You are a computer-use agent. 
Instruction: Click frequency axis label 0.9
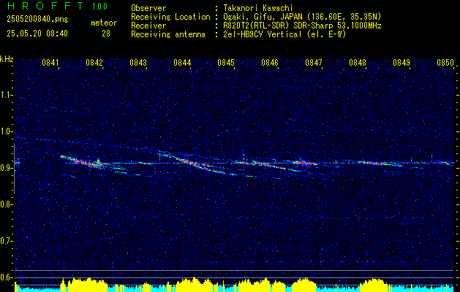(x=6, y=168)
